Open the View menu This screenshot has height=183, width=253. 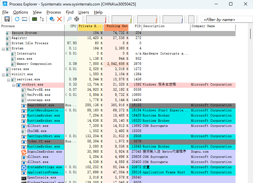pos(37,12)
